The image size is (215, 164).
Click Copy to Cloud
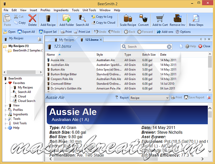tap(103, 22)
